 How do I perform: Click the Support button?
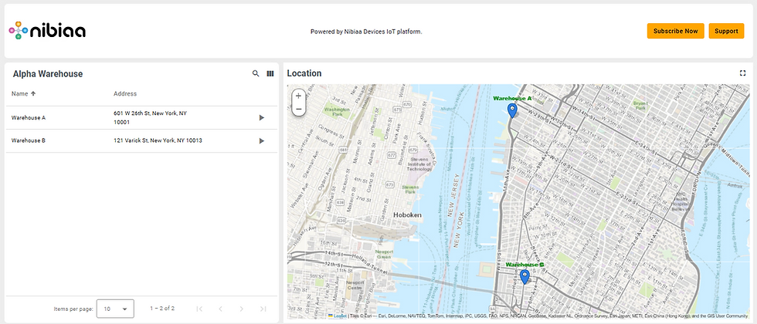point(726,31)
